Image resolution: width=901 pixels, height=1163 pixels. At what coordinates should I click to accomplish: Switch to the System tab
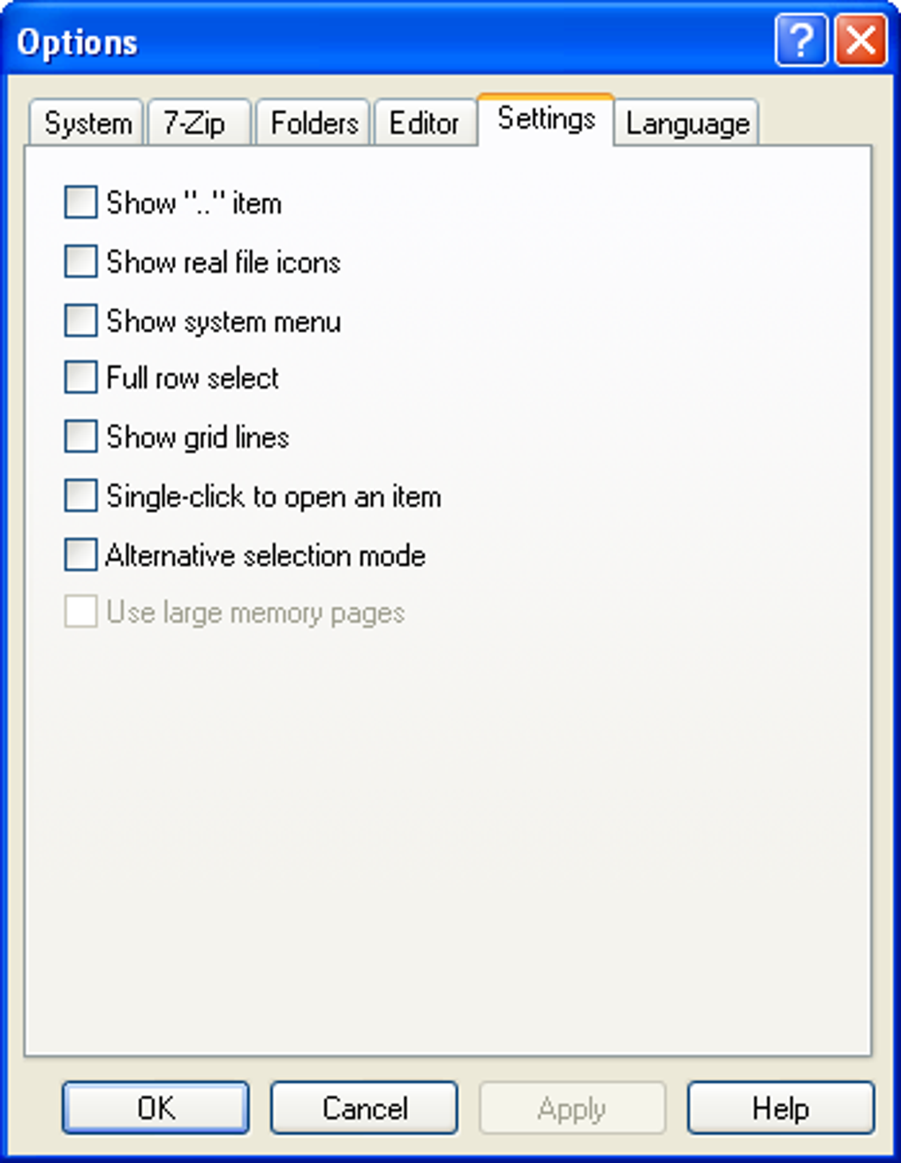87,123
